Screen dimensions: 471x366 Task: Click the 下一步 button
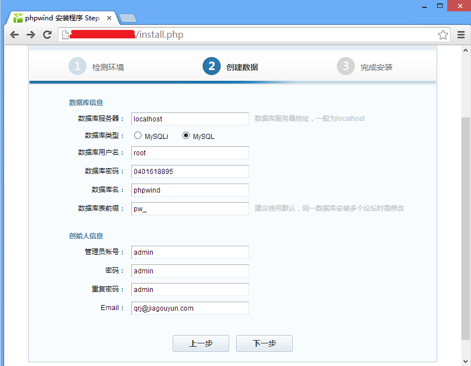tap(264, 343)
